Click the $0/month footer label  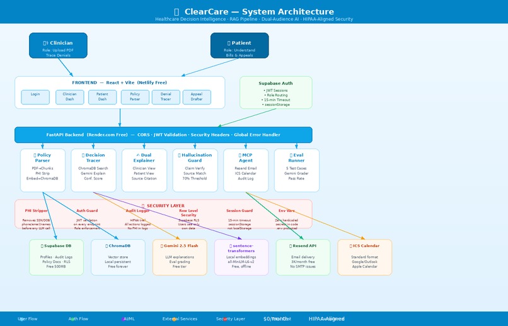[x=275, y=319]
